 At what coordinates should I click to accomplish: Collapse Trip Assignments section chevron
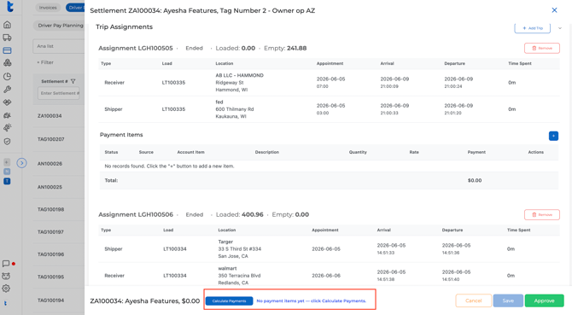tap(560, 28)
